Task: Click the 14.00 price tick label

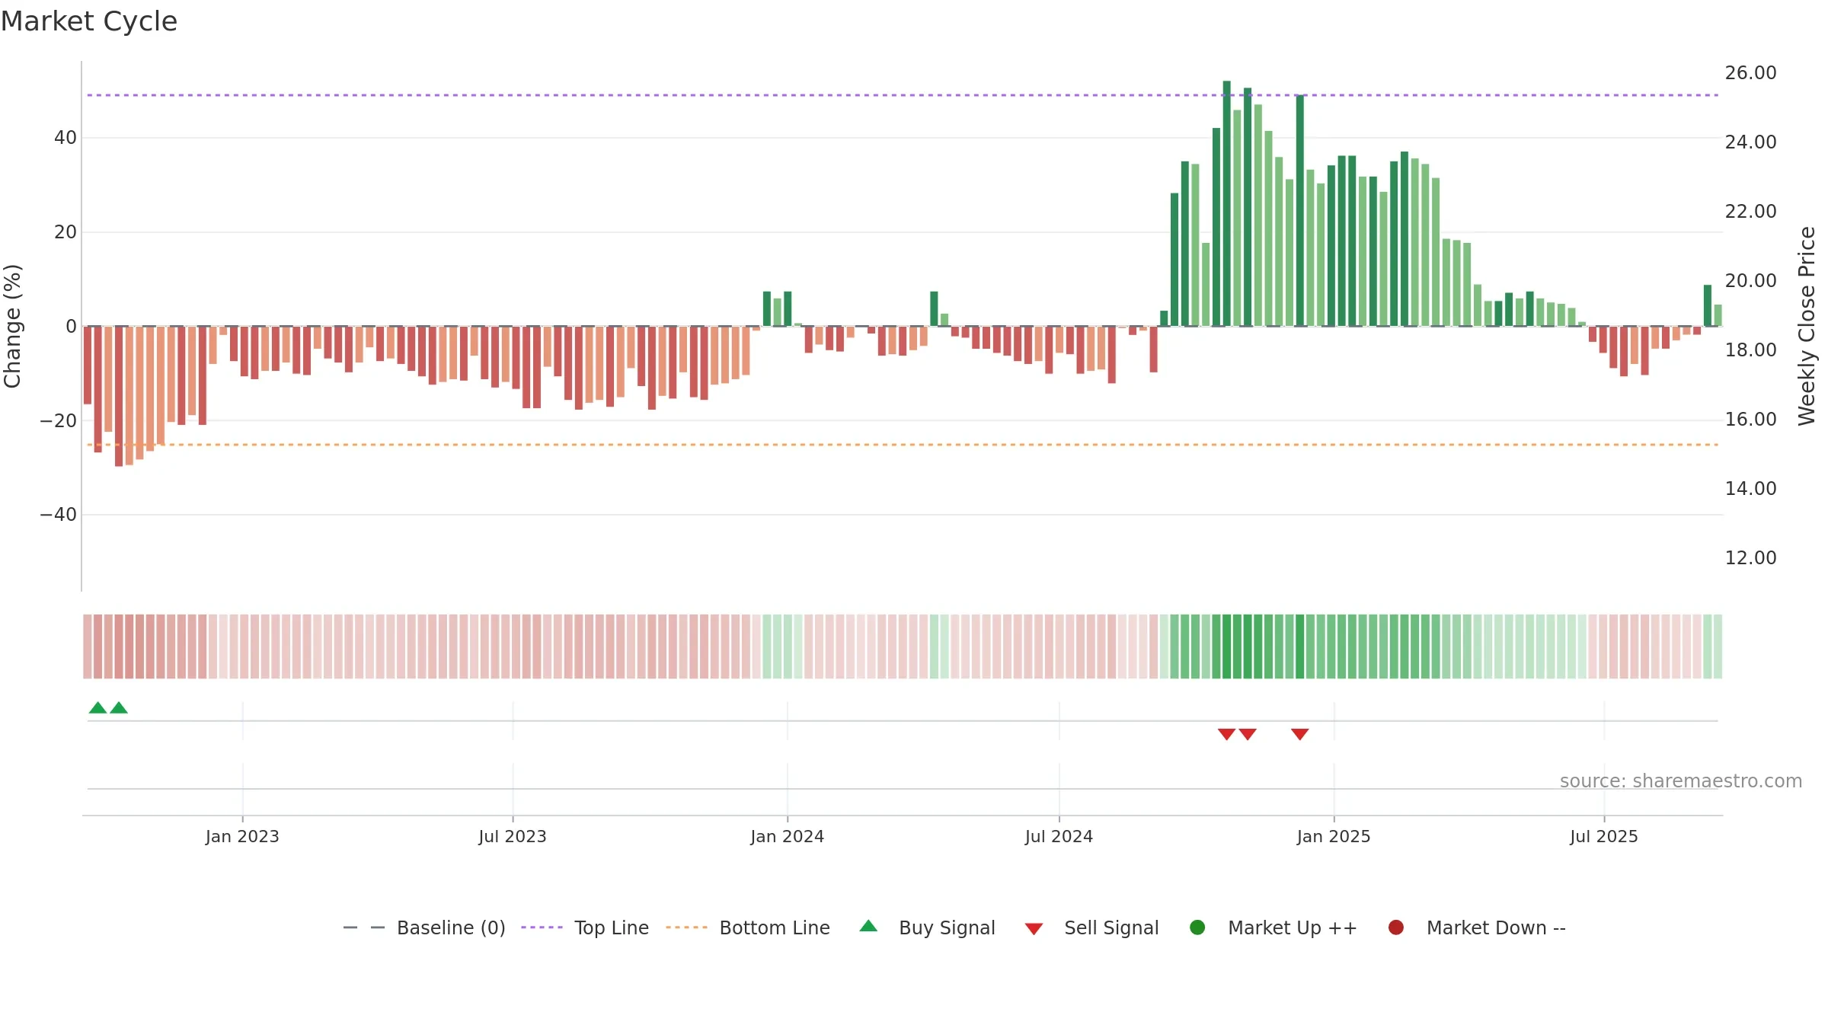Action: 1750,489
